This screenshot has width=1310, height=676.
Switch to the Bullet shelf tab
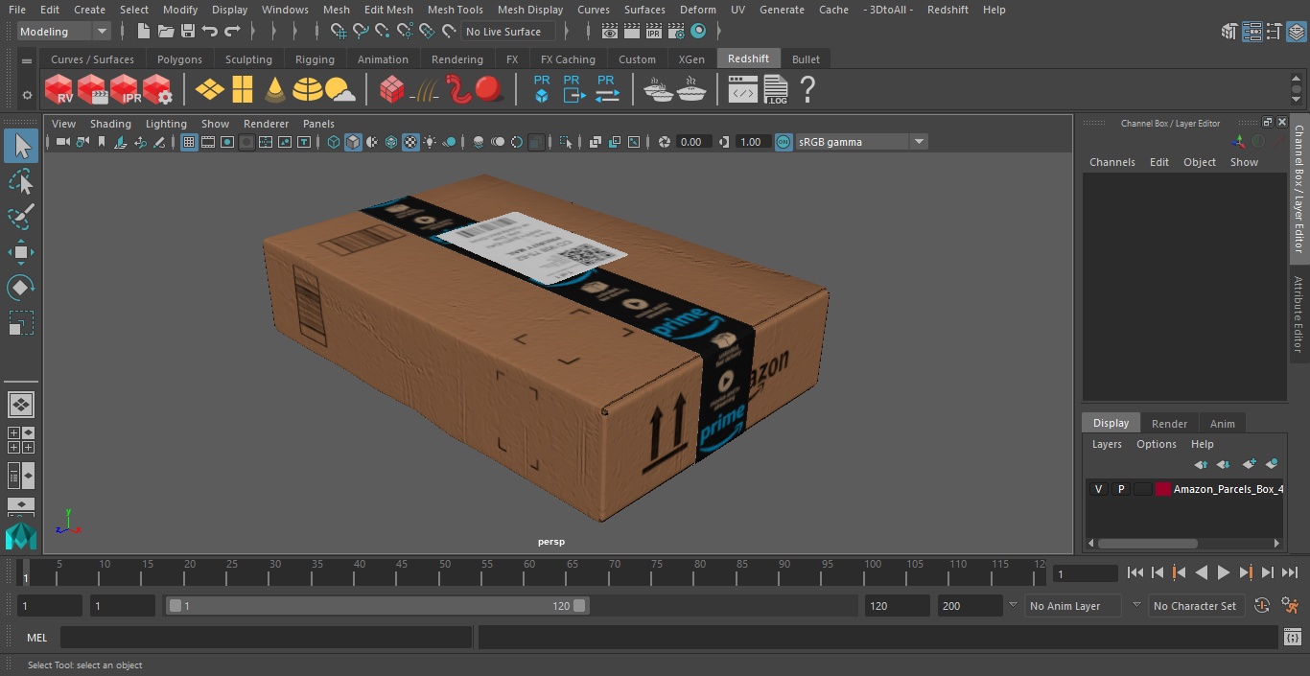click(806, 59)
